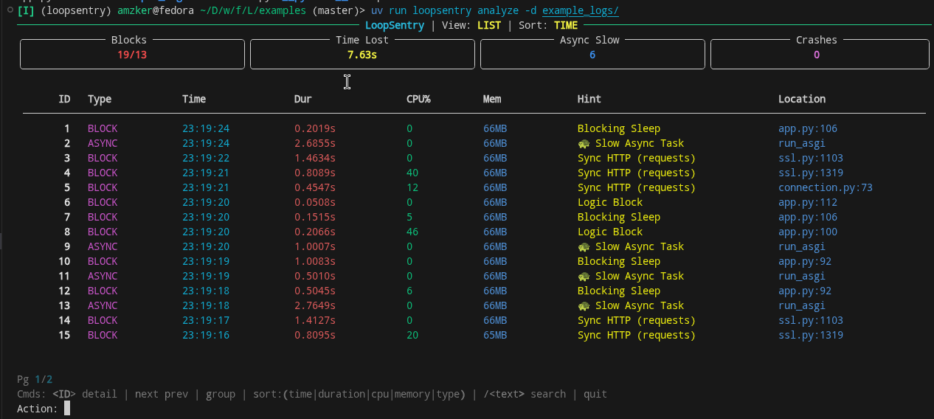Click the "next prev" command hint
The width and height of the screenshot is (934, 419).
[x=162, y=394]
